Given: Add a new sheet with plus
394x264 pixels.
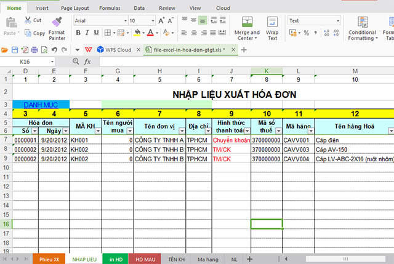Looking at the screenshot, I should (x=249, y=259).
